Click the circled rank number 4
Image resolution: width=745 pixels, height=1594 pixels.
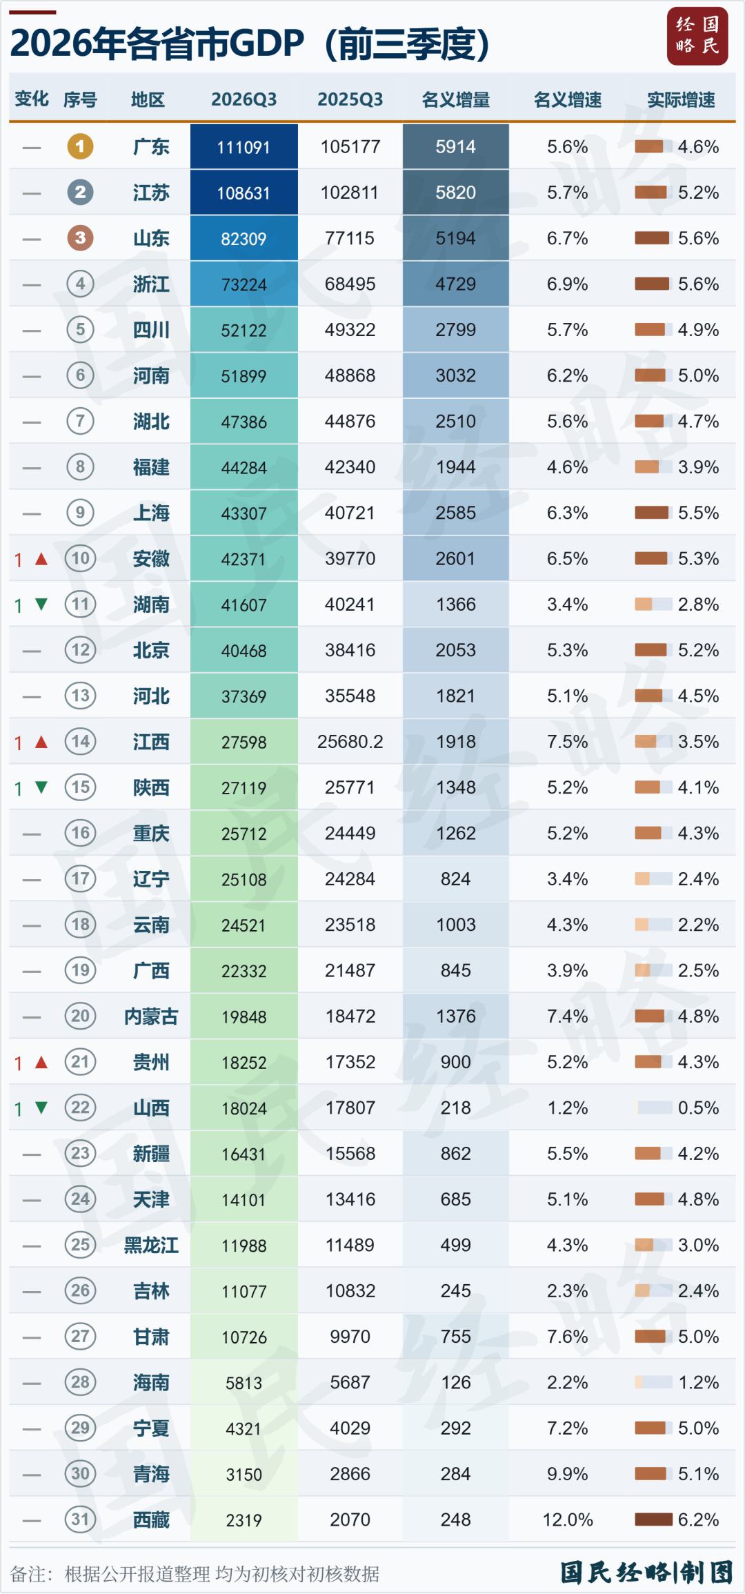[x=80, y=284]
